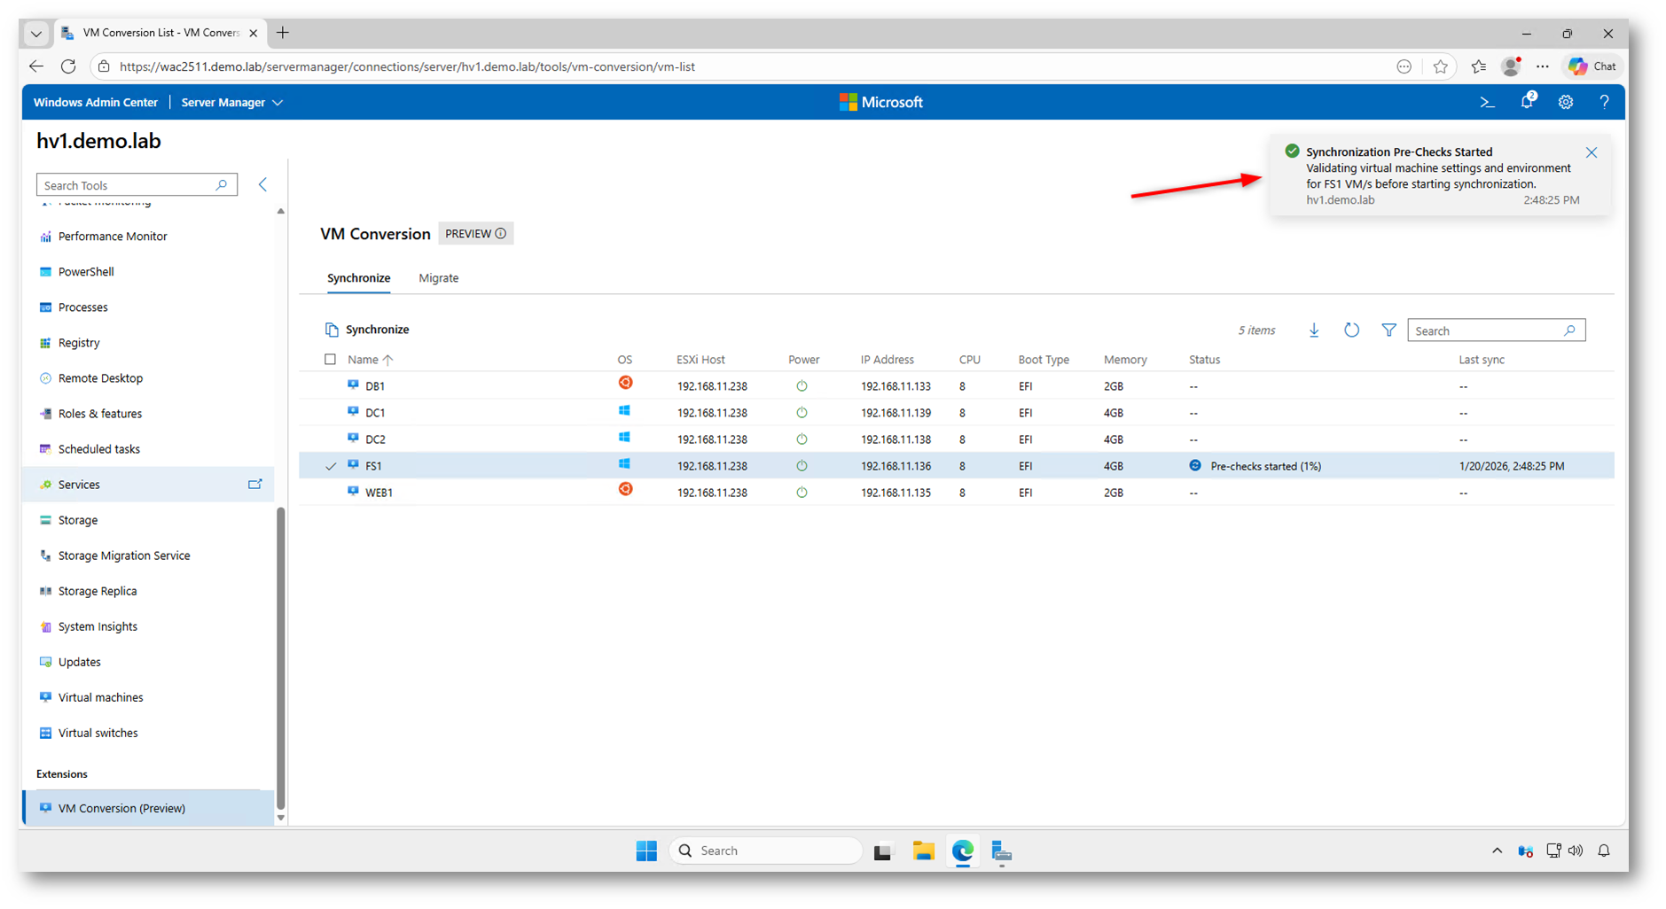Open Virtual machines in the sidebar
Viewport: 1666px width, 909px height.
tap(100, 697)
